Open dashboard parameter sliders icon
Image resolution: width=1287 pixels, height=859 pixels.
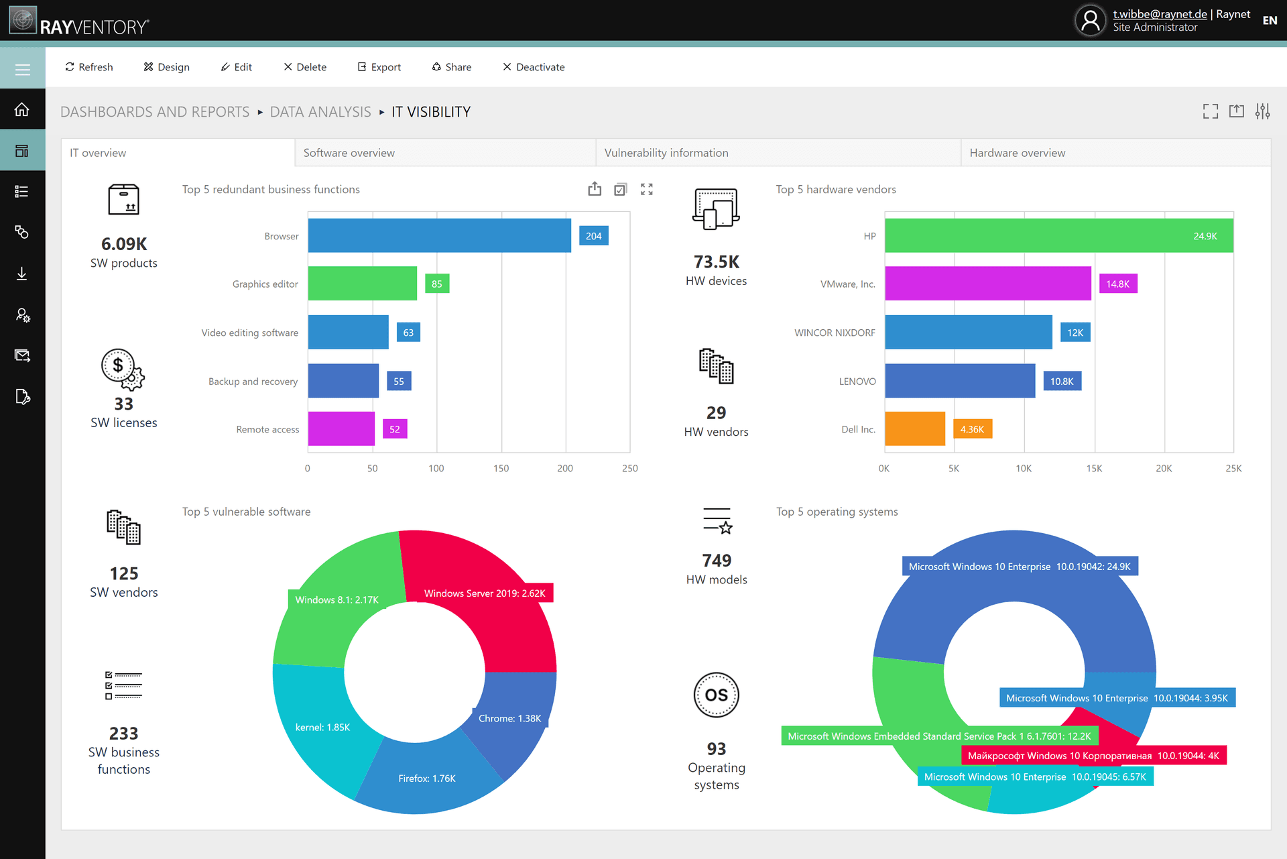coord(1263,111)
